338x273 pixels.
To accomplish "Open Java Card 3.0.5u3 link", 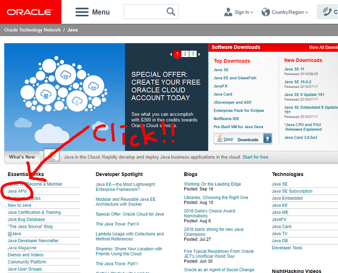I will tap(301, 137).
